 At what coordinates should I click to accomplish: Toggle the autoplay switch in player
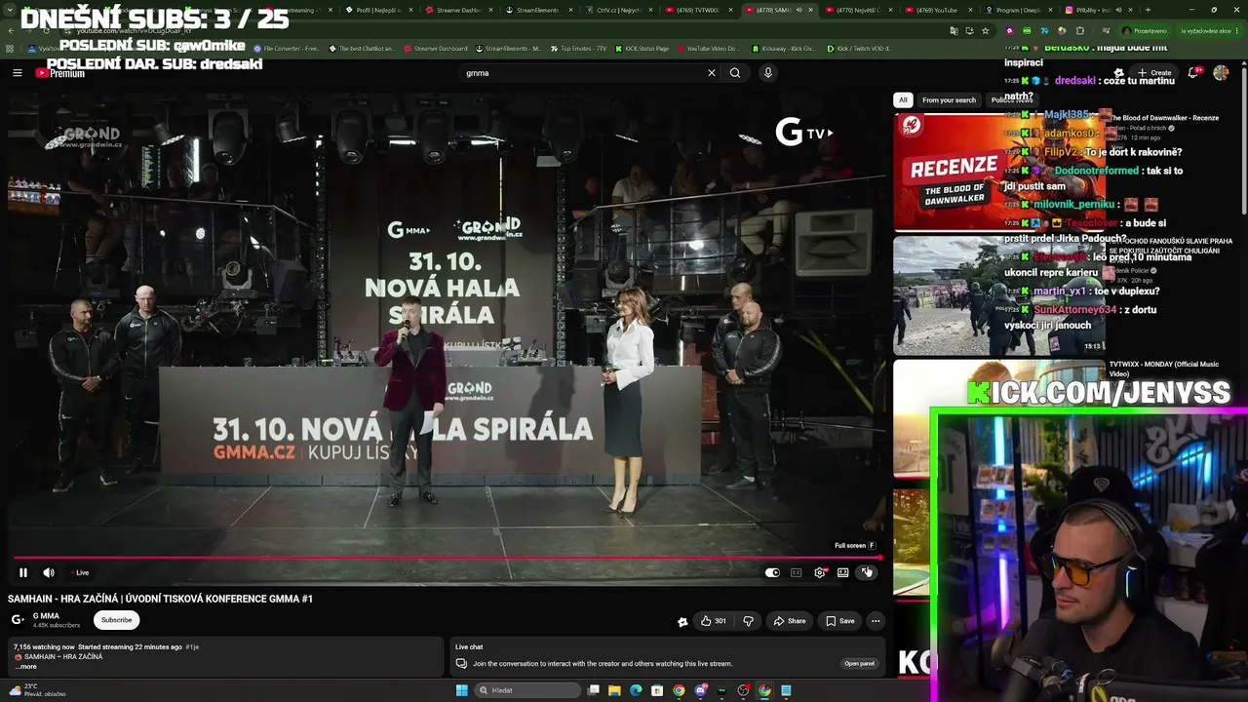click(x=772, y=572)
